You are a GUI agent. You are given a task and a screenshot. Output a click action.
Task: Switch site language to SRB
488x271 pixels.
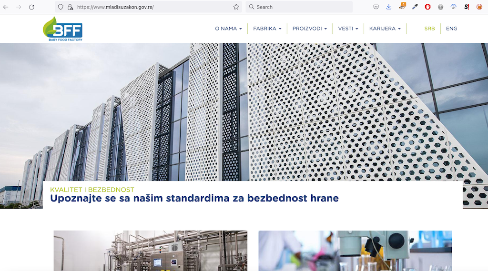click(x=429, y=29)
